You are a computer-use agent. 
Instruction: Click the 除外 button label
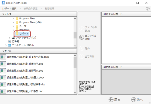[87, 49]
